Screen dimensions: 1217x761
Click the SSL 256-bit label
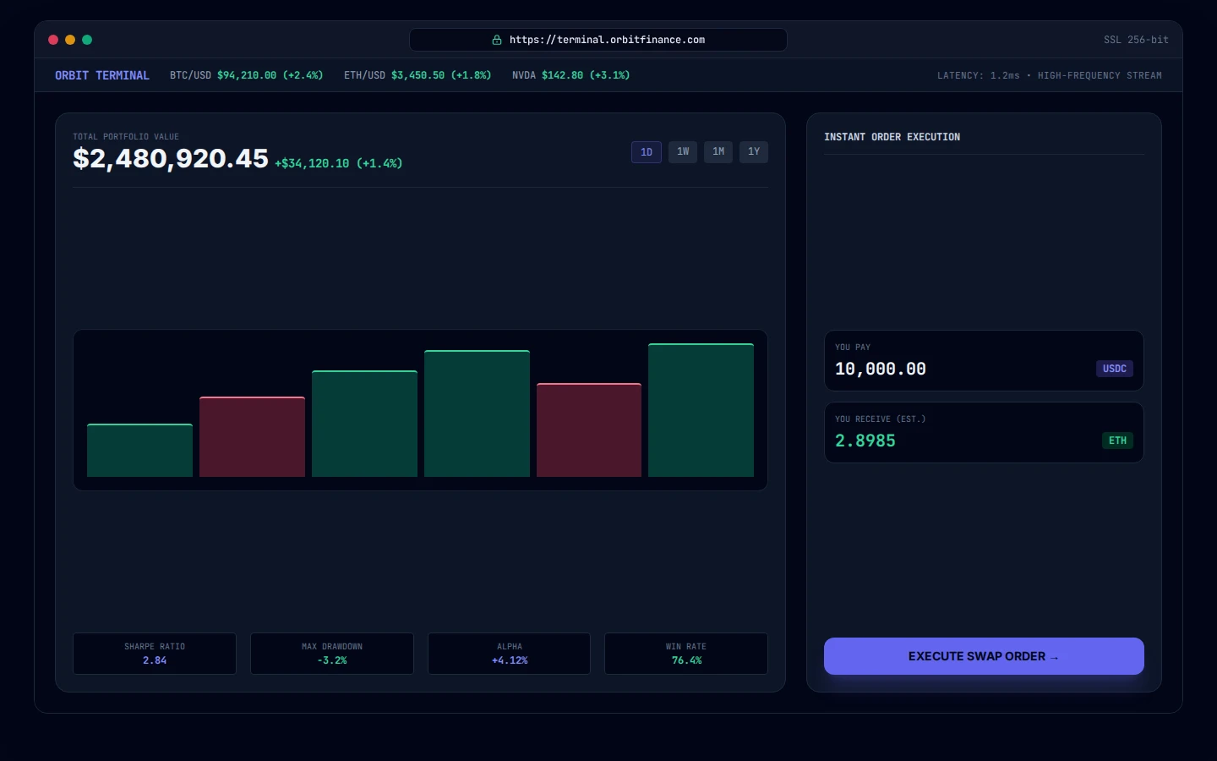point(1136,40)
